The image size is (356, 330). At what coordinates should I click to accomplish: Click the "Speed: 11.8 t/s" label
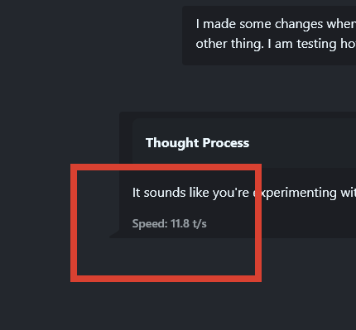(x=169, y=223)
